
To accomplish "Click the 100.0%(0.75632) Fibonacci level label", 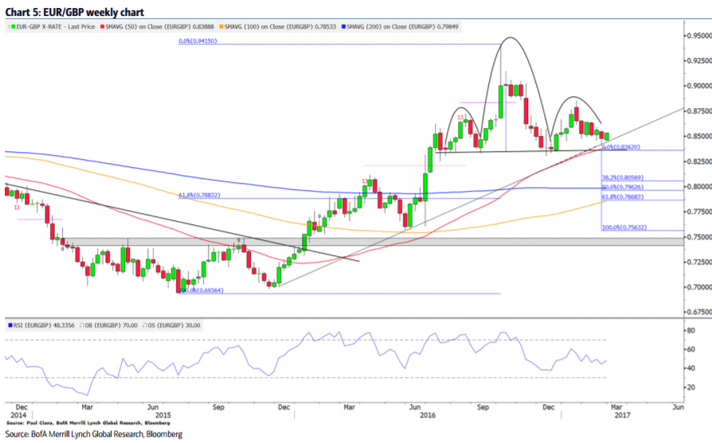I will tap(625, 227).
